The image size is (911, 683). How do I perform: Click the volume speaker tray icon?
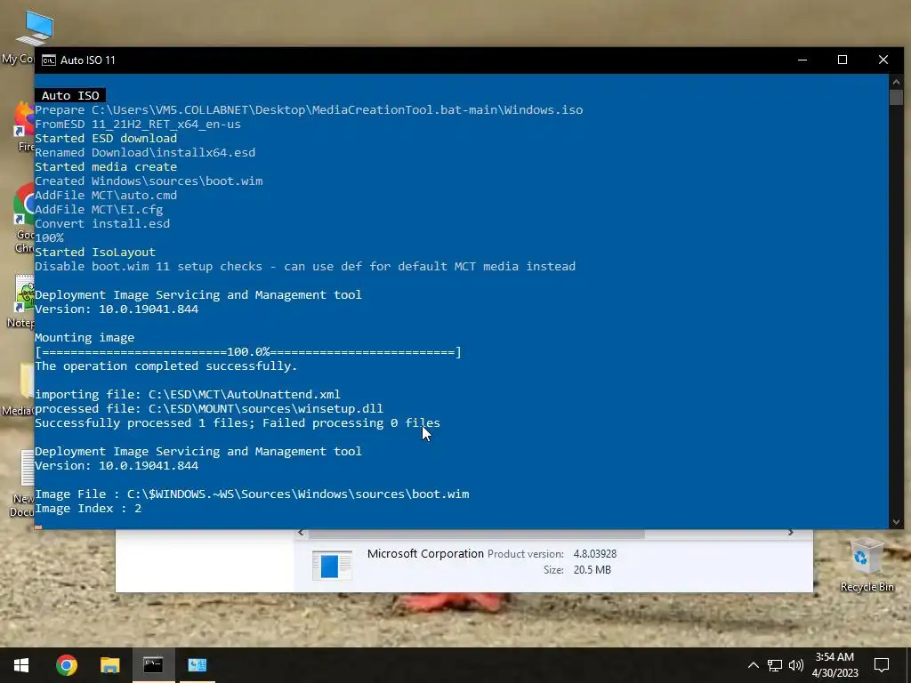pyautogui.click(x=796, y=665)
